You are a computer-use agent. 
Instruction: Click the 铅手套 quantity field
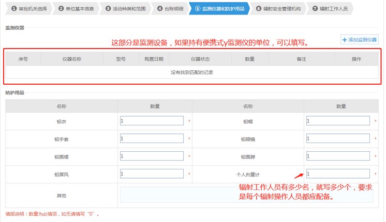(x=152, y=138)
